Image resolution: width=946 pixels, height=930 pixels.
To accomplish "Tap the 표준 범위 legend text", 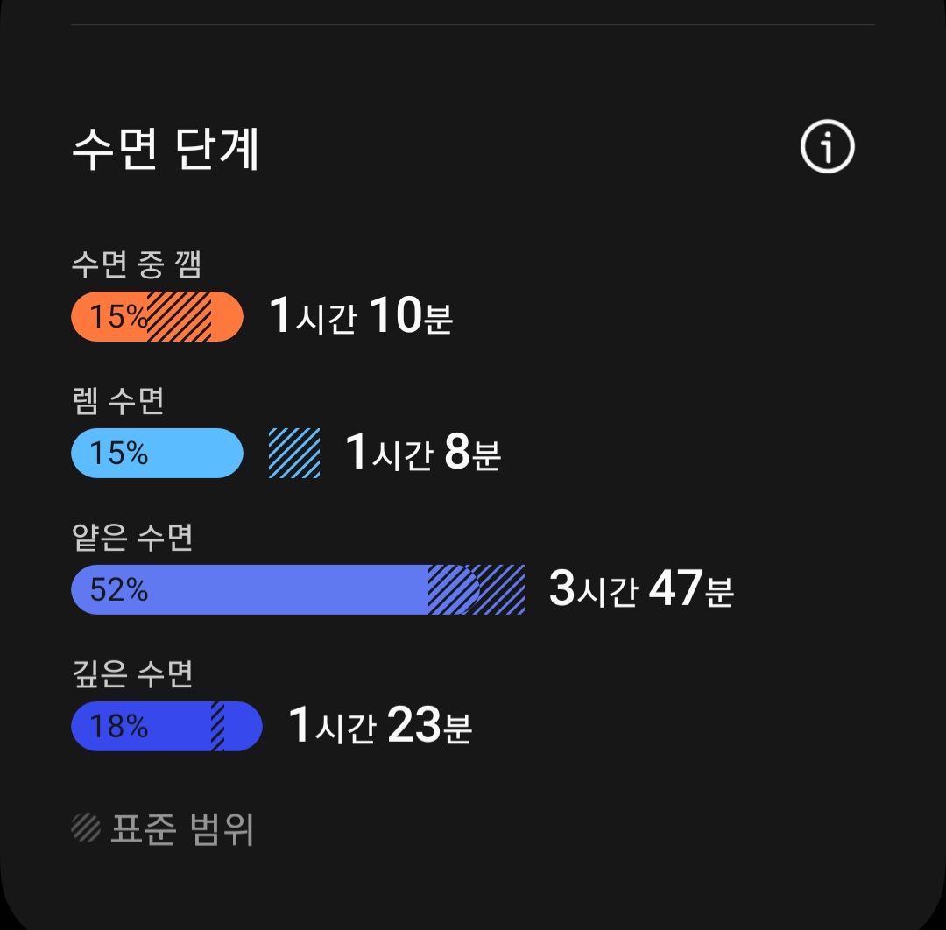I will (x=182, y=828).
